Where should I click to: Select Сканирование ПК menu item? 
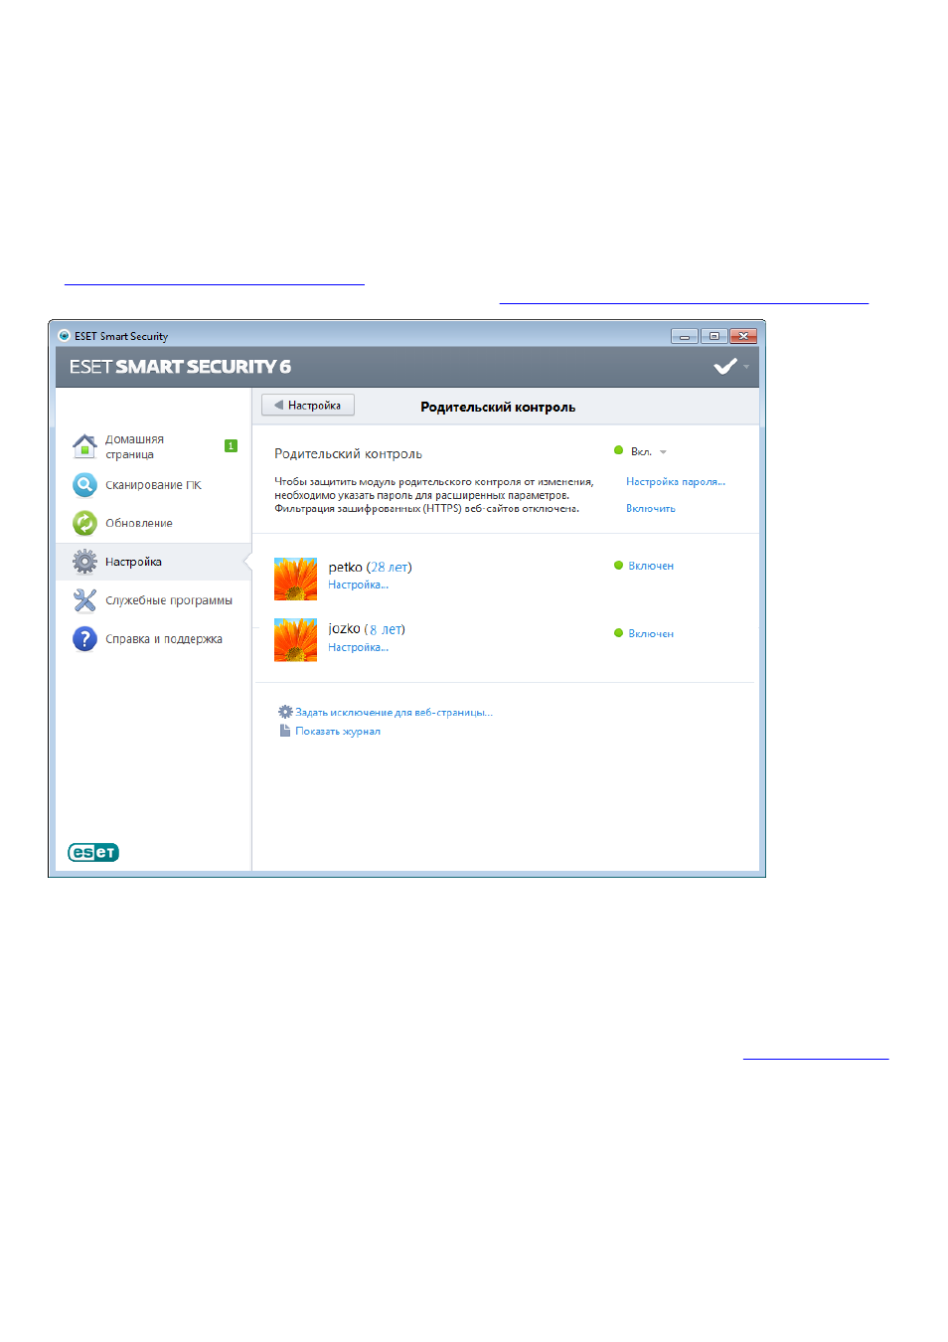[x=154, y=485]
